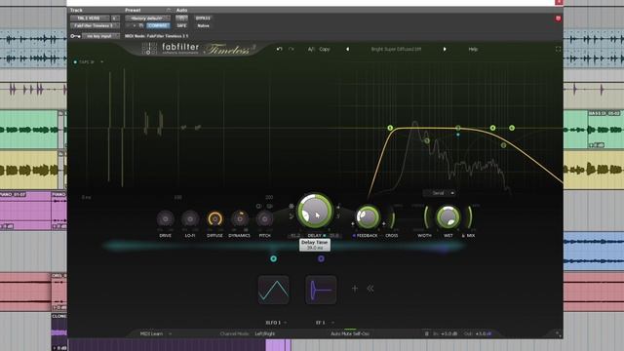Select the purple modulation source dot
Viewport: 624px width, 351px height.
[x=321, y=258]
